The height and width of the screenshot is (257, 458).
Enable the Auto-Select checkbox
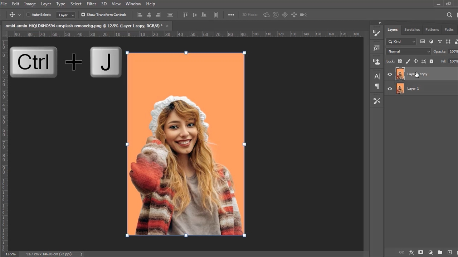(x=28, y=15)
